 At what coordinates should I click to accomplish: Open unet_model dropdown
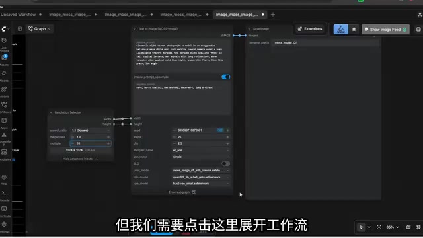[x=201, y=171]
